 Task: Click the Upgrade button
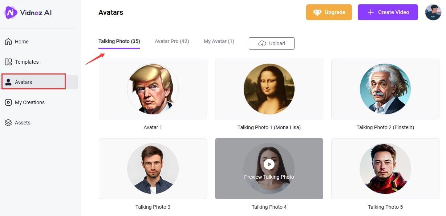pos(329,12)
